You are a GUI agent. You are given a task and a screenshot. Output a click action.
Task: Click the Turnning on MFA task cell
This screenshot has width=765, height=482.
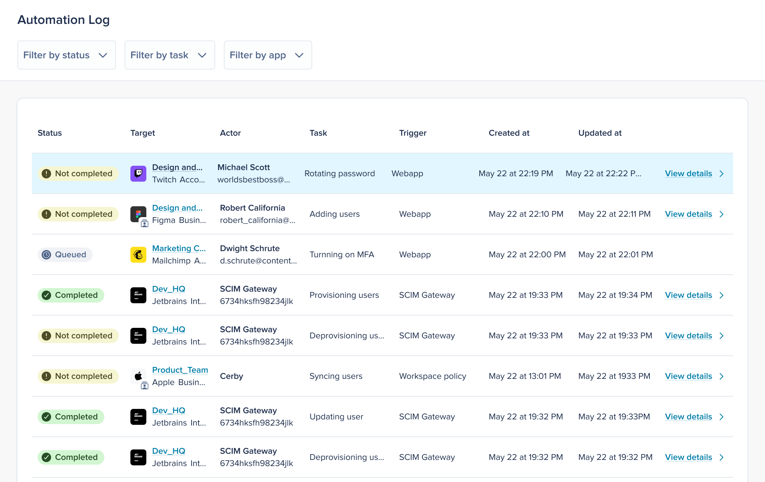(x=342, y=255)
